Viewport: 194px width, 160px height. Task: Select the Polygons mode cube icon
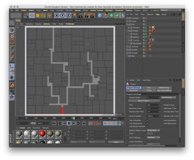click(x=12, y=59)
